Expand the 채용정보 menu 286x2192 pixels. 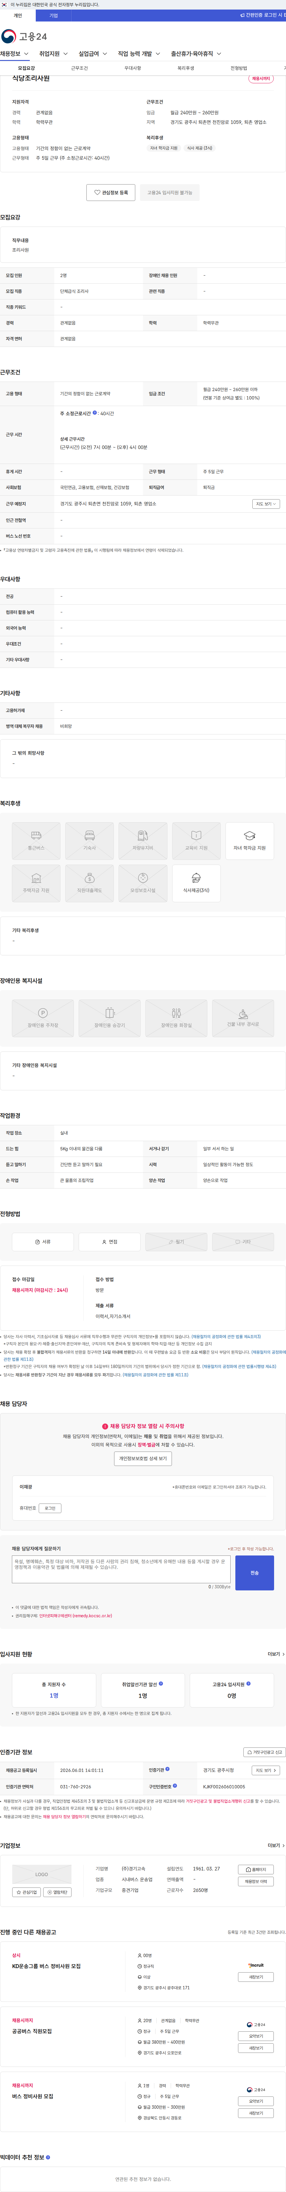(14, 54)
